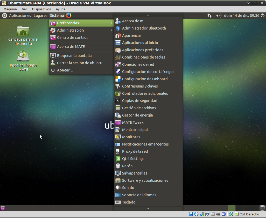Launch the Instalar Ubuntu MATE desktop icon
The height and width of the screenshot is (218, 266).
(x=23, y=56)
